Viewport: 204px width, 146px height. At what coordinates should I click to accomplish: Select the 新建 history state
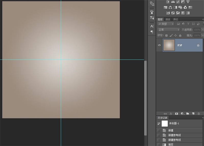[180, 131]
